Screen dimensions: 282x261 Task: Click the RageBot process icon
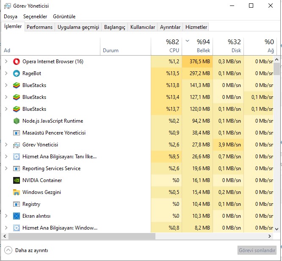coord(17,73)
